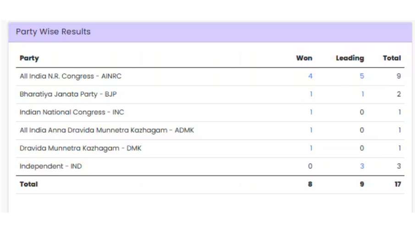Select the Indian National Congress row label
This screenshot has width=415, height=233.
click(x=72, y=112)
